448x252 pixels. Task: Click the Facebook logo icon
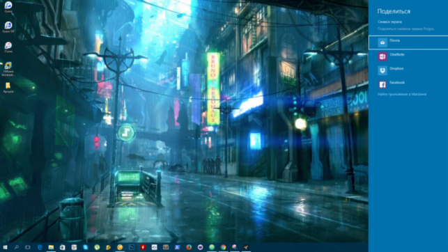(x=383, y=84)
